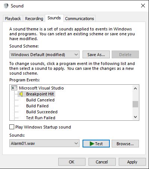
Task: Switch to the Playback tab
Action: click(x=13, y=19)
